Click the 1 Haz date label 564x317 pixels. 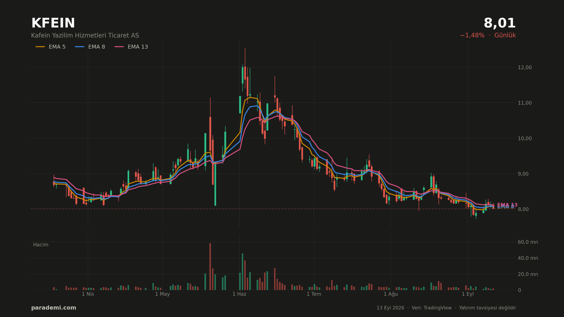coord(239,294)
